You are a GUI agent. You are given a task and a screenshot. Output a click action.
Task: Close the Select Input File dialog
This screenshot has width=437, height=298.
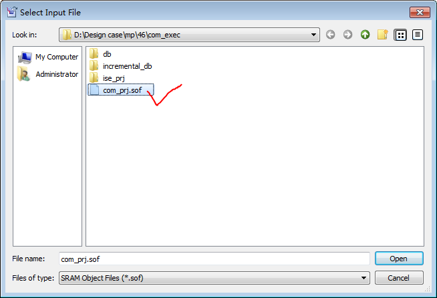coord(420,12)
